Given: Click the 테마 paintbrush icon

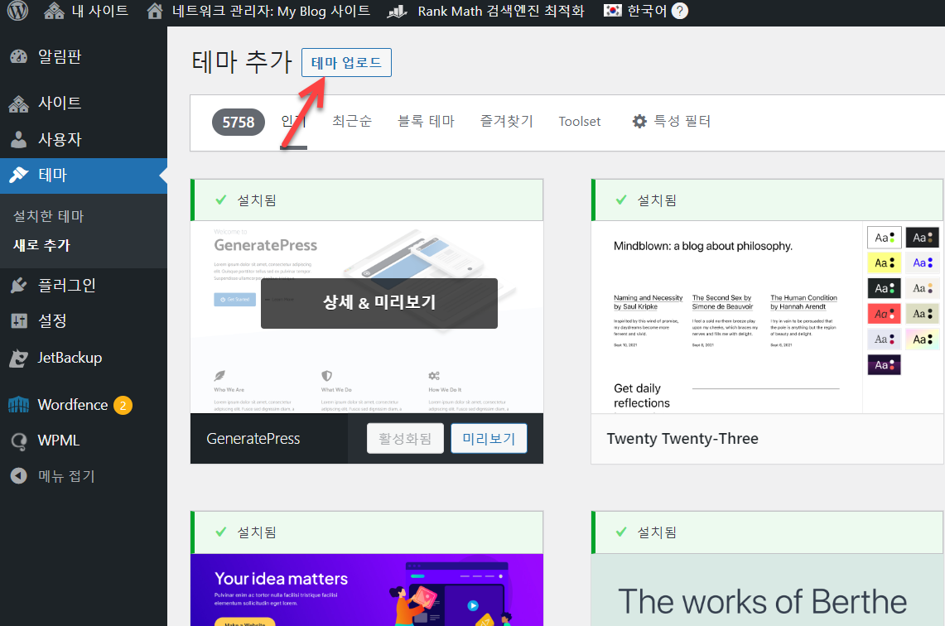Looking at the screenshot, I should tap(19, 175).
